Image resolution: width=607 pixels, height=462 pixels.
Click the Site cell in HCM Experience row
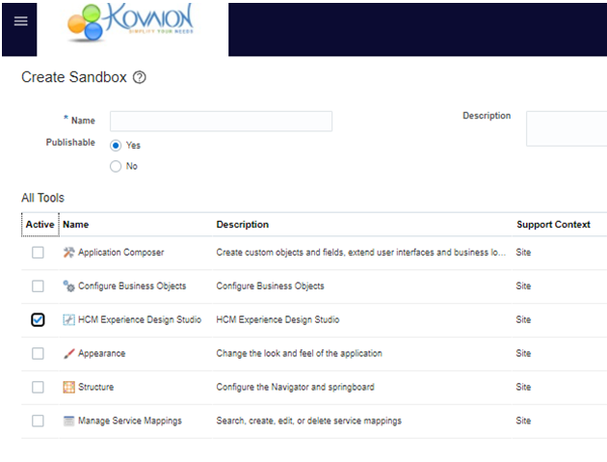523,320
